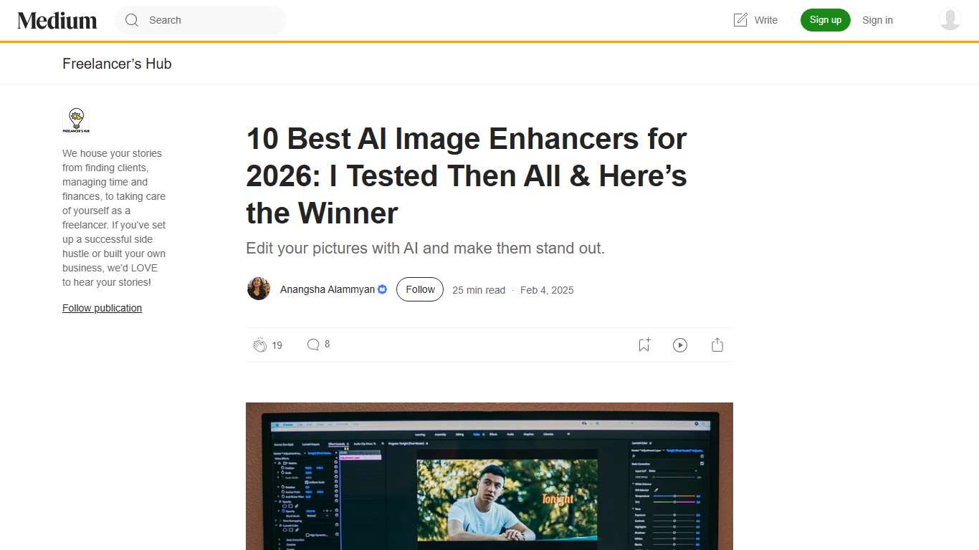Open the share options icon
This screenshot has width=979, height=550.
click(x=717, y=344)
